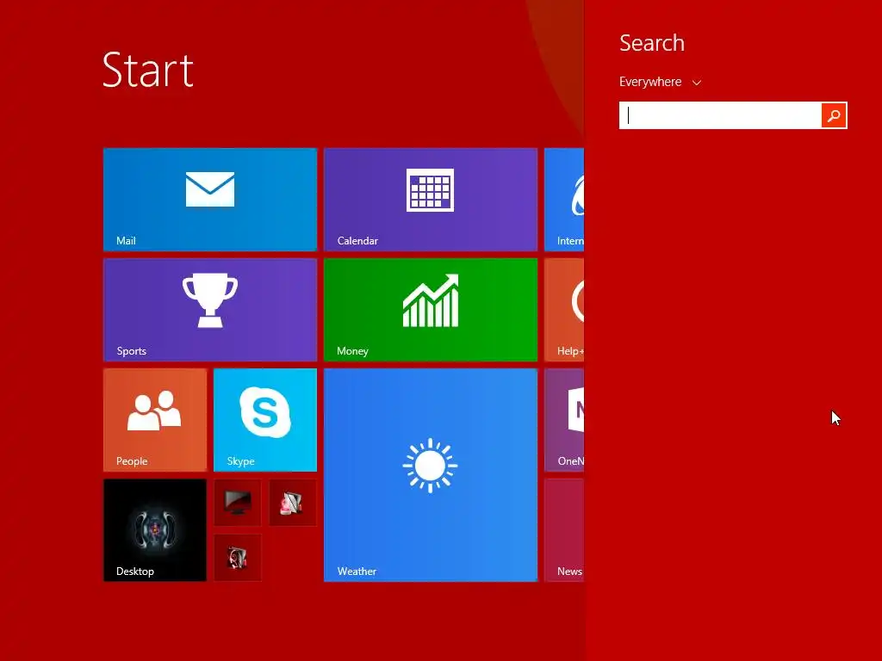Click the small tile right of monitor tile
This screenshot has height=661, width=882.
(293, 503)
